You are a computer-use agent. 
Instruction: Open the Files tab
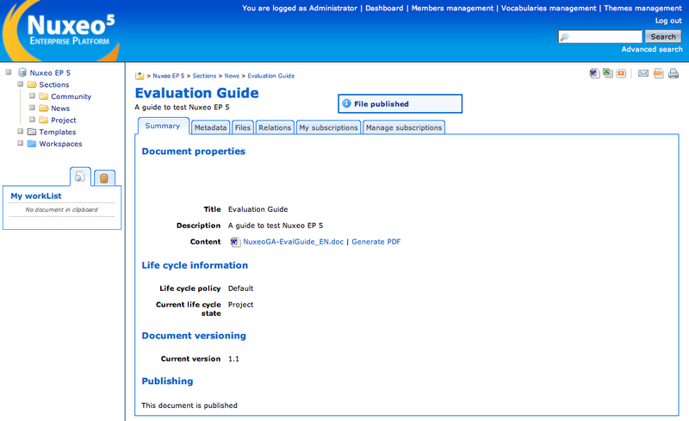point(243,127)
